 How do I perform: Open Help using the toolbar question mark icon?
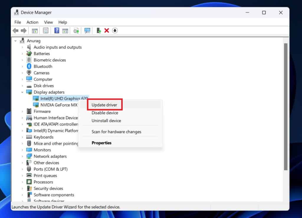coord(57,31)
